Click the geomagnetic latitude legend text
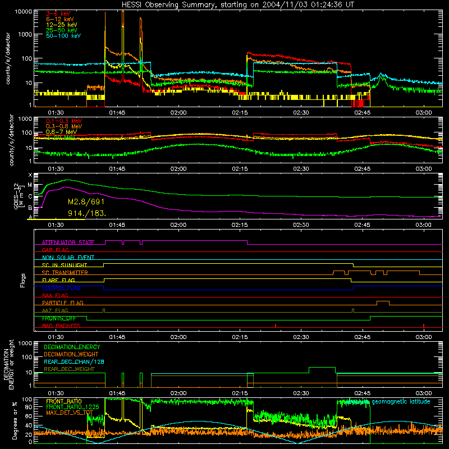This screenshot has width=449, height=449. [388, 402]
